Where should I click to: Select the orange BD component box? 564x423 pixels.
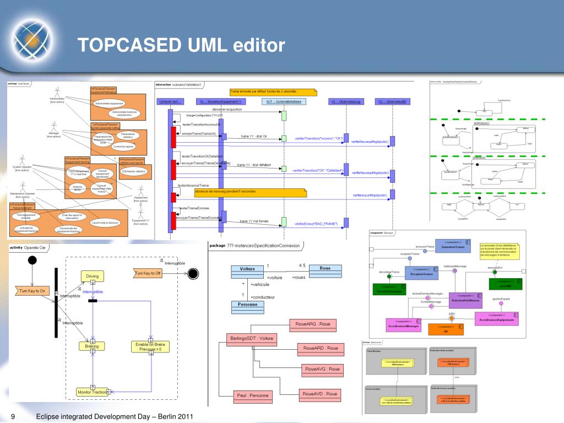tap(446, 329)
